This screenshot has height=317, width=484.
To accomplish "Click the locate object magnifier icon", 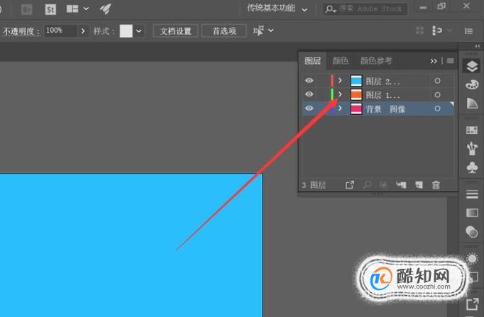I will 367,184.
